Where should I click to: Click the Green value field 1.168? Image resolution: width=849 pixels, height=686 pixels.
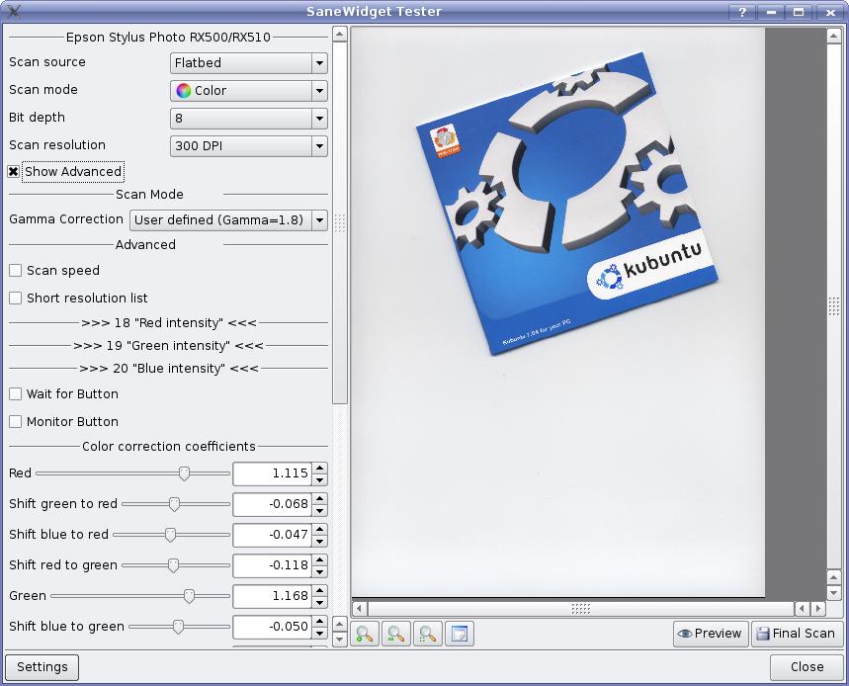pos(273,596)
